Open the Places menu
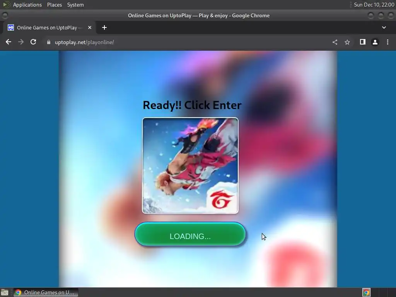This screenshot has height=297, width=396. point(55,5)
